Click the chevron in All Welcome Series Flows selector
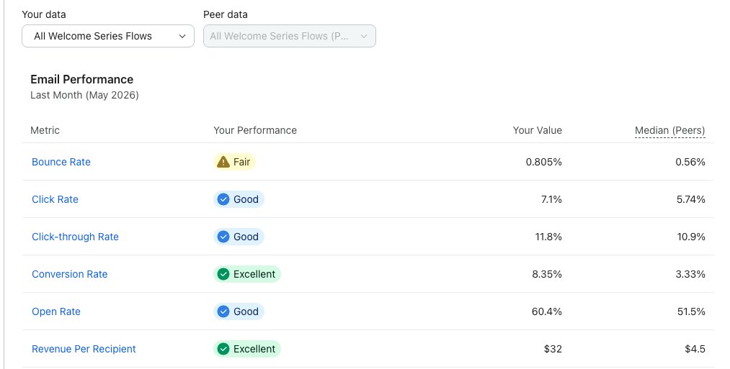 182,36
